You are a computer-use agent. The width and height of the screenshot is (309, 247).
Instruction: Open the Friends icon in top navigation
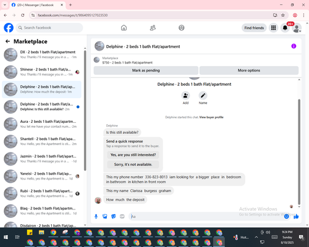click(x=153, y=28)
